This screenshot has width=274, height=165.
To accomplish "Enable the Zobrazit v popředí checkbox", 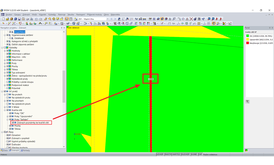I will tap(8, 138).
